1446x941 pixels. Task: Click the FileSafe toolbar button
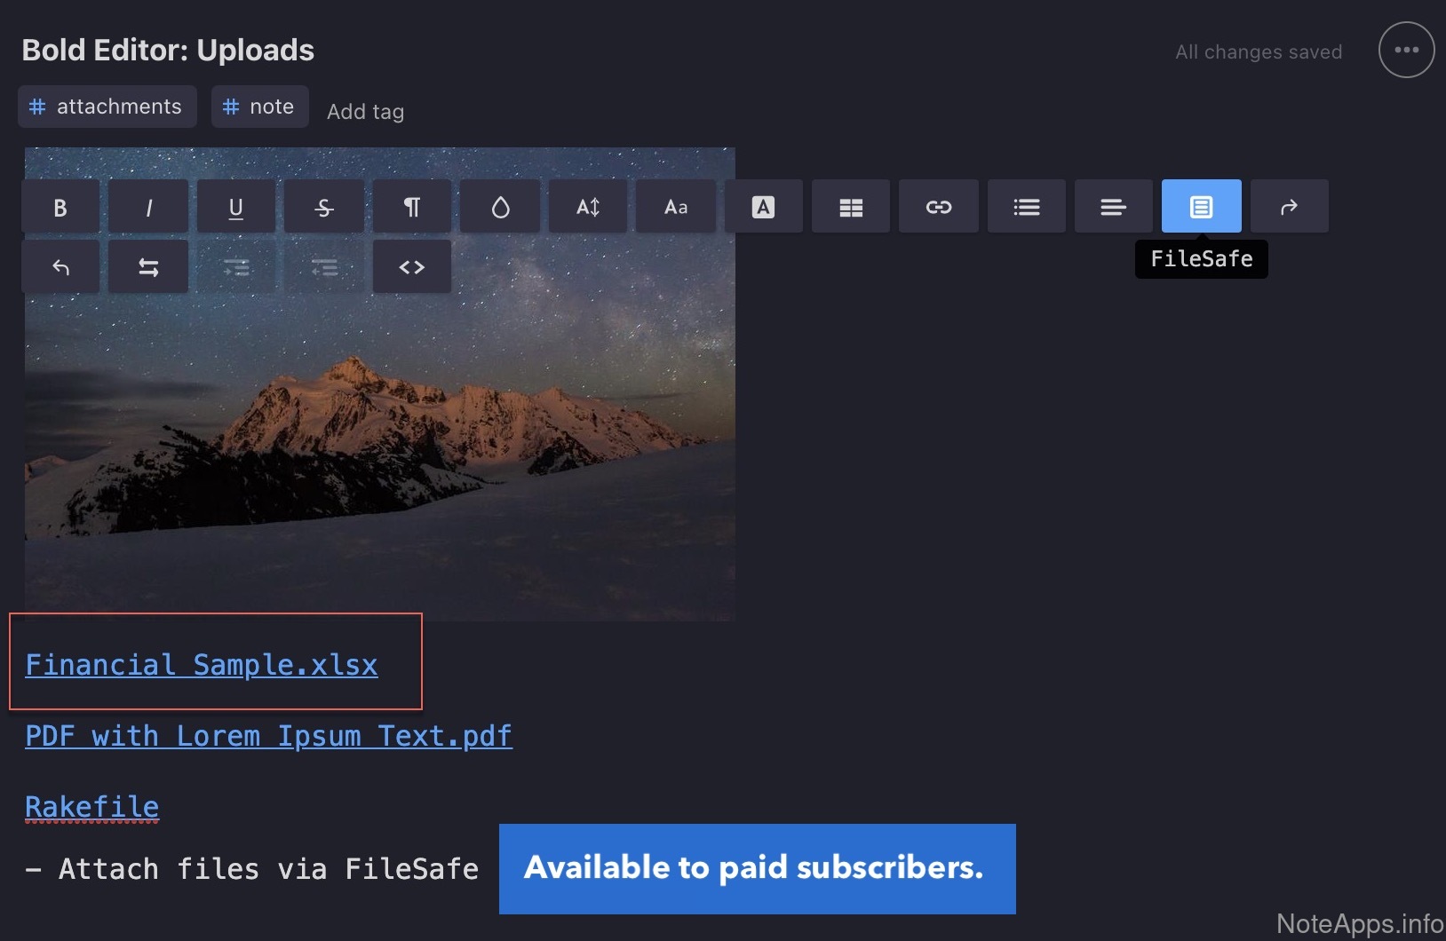tap(1201, 207)
